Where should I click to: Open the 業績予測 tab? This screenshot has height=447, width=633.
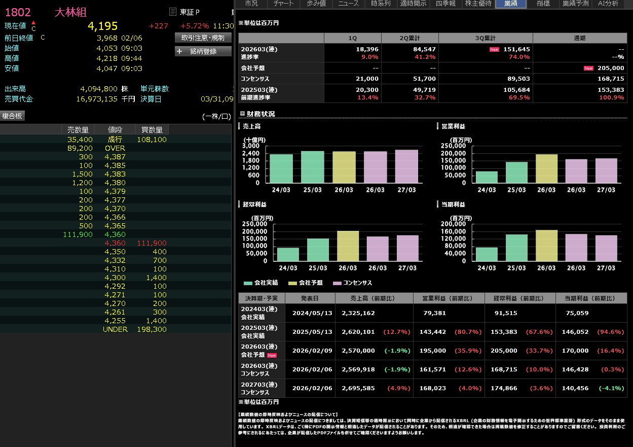point(575,4)
